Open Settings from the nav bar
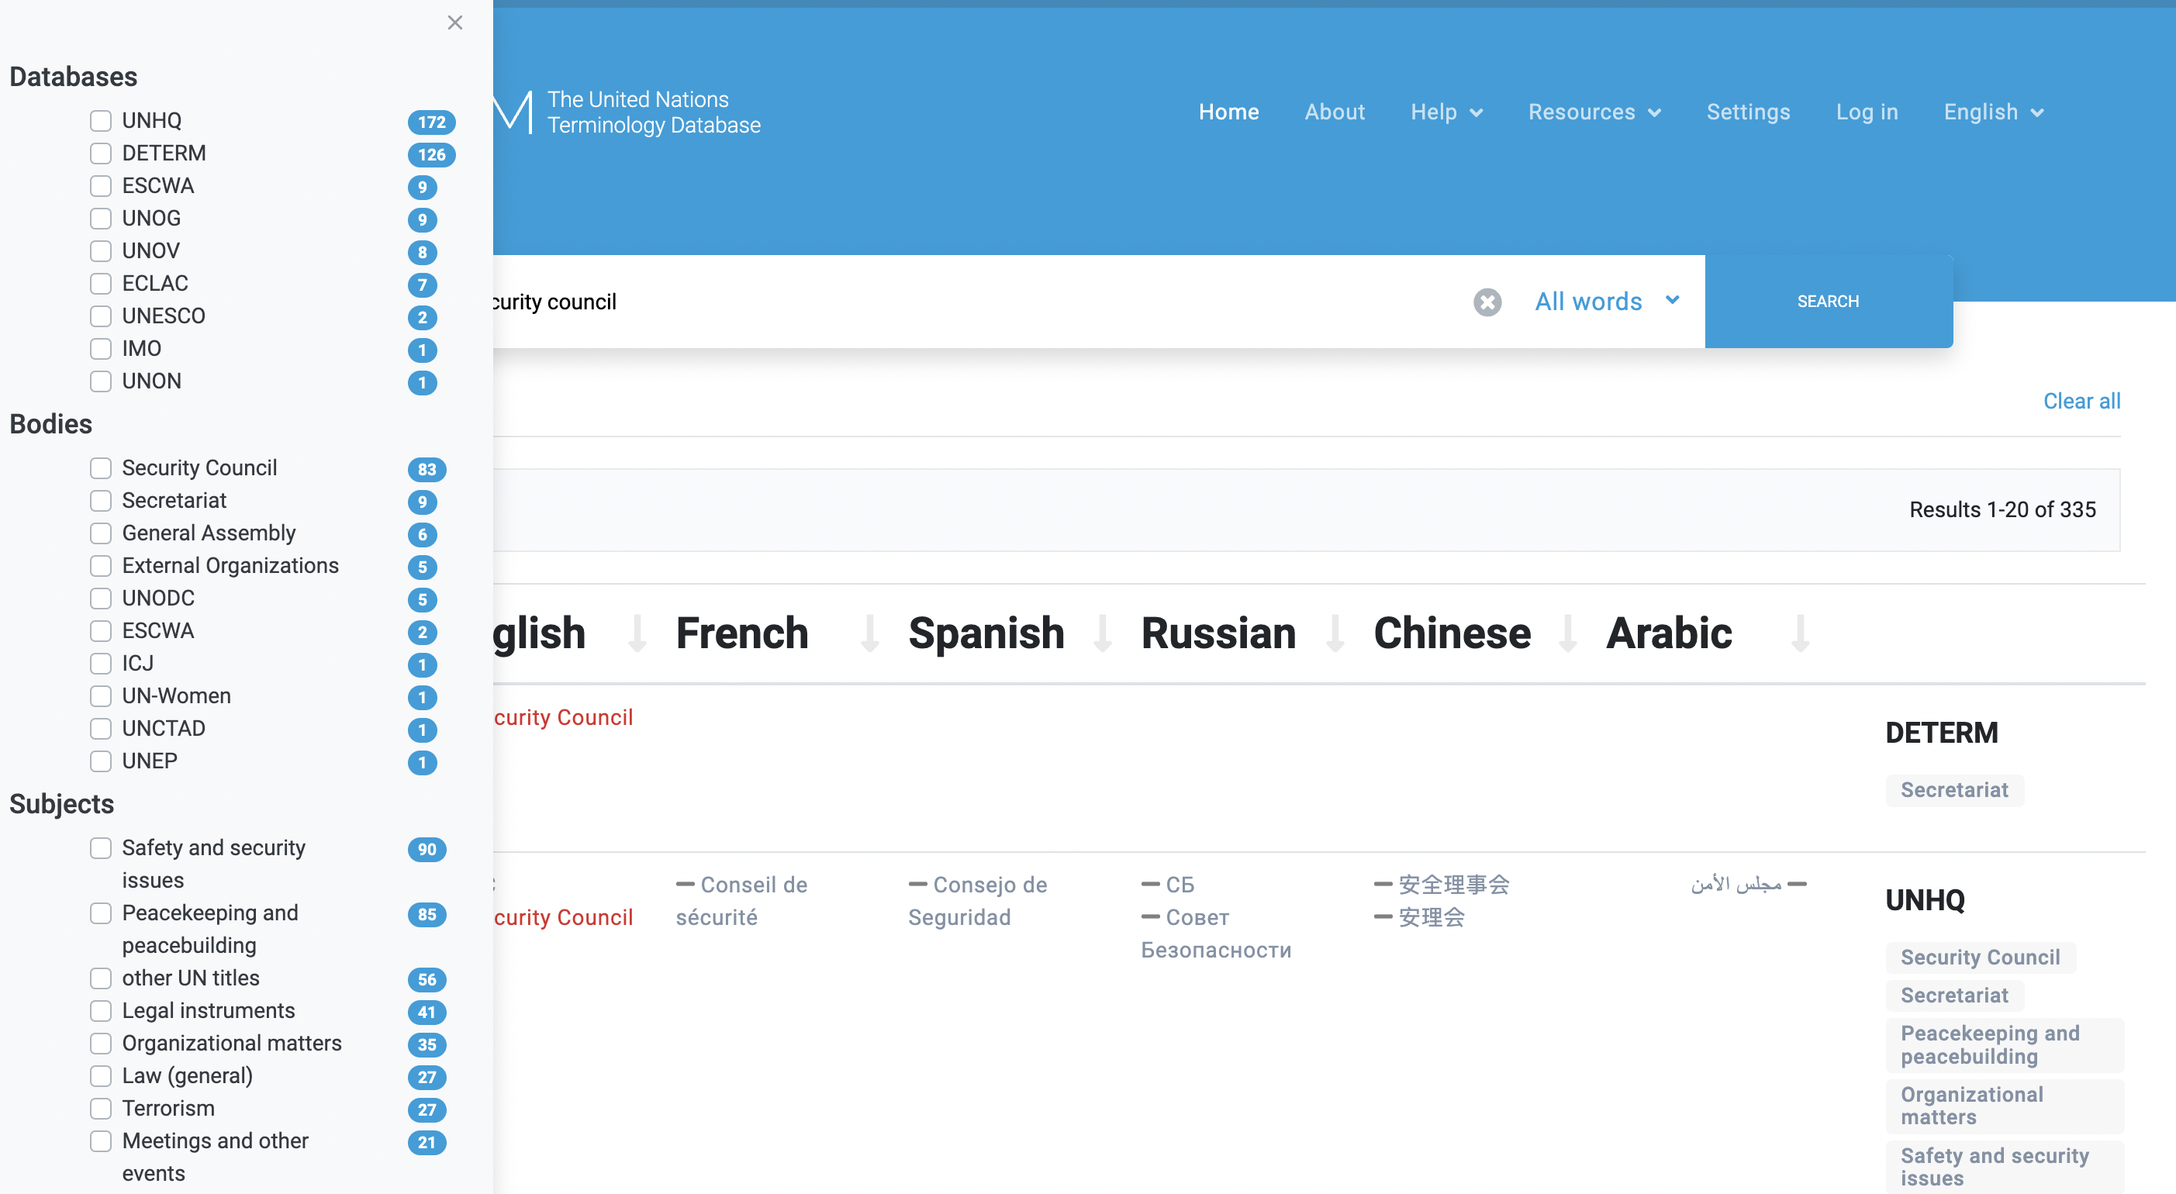Image resolution: width=2176 pixels, height=1194 pixels. point(1748,112)
